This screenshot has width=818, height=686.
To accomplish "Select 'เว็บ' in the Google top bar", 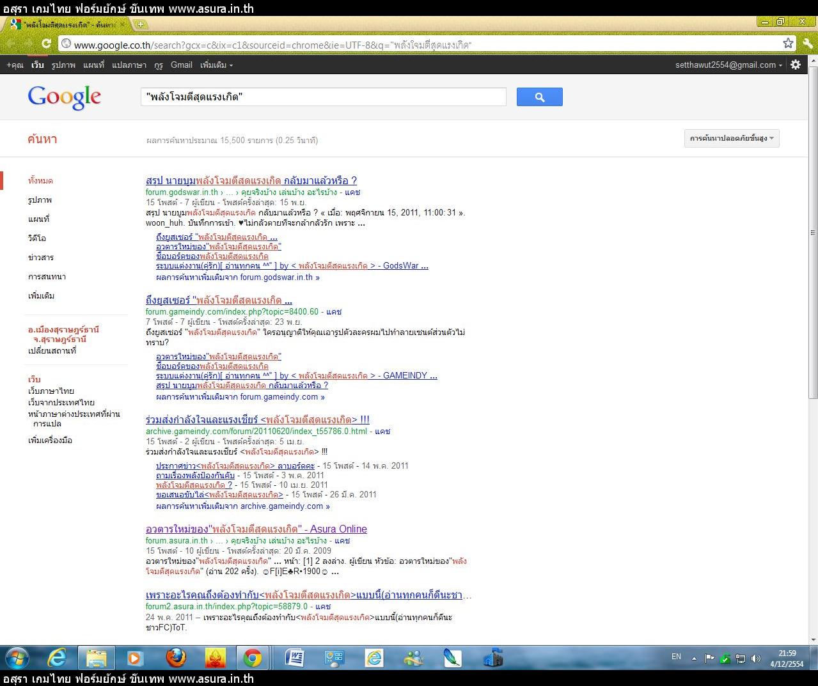I will tap(38, 65).
